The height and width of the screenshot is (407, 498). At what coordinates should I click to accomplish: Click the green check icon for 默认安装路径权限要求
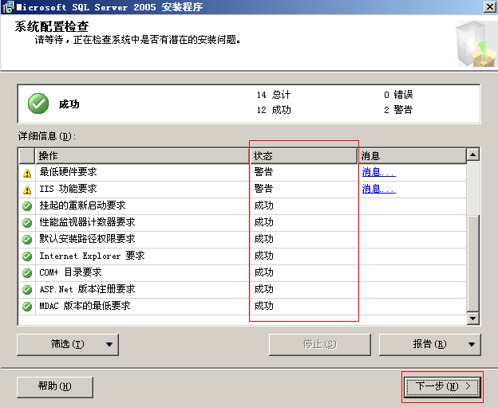pos(27,240)
